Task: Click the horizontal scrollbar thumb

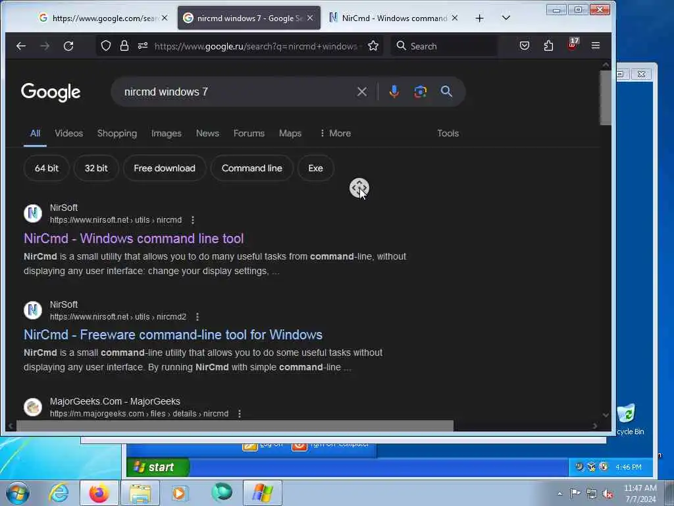Action: pos(235,426)
